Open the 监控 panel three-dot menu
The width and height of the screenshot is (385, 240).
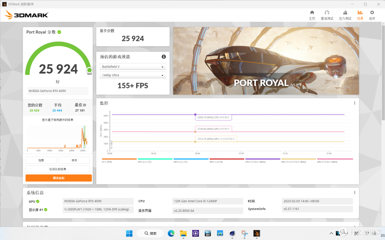pos(355,103)
